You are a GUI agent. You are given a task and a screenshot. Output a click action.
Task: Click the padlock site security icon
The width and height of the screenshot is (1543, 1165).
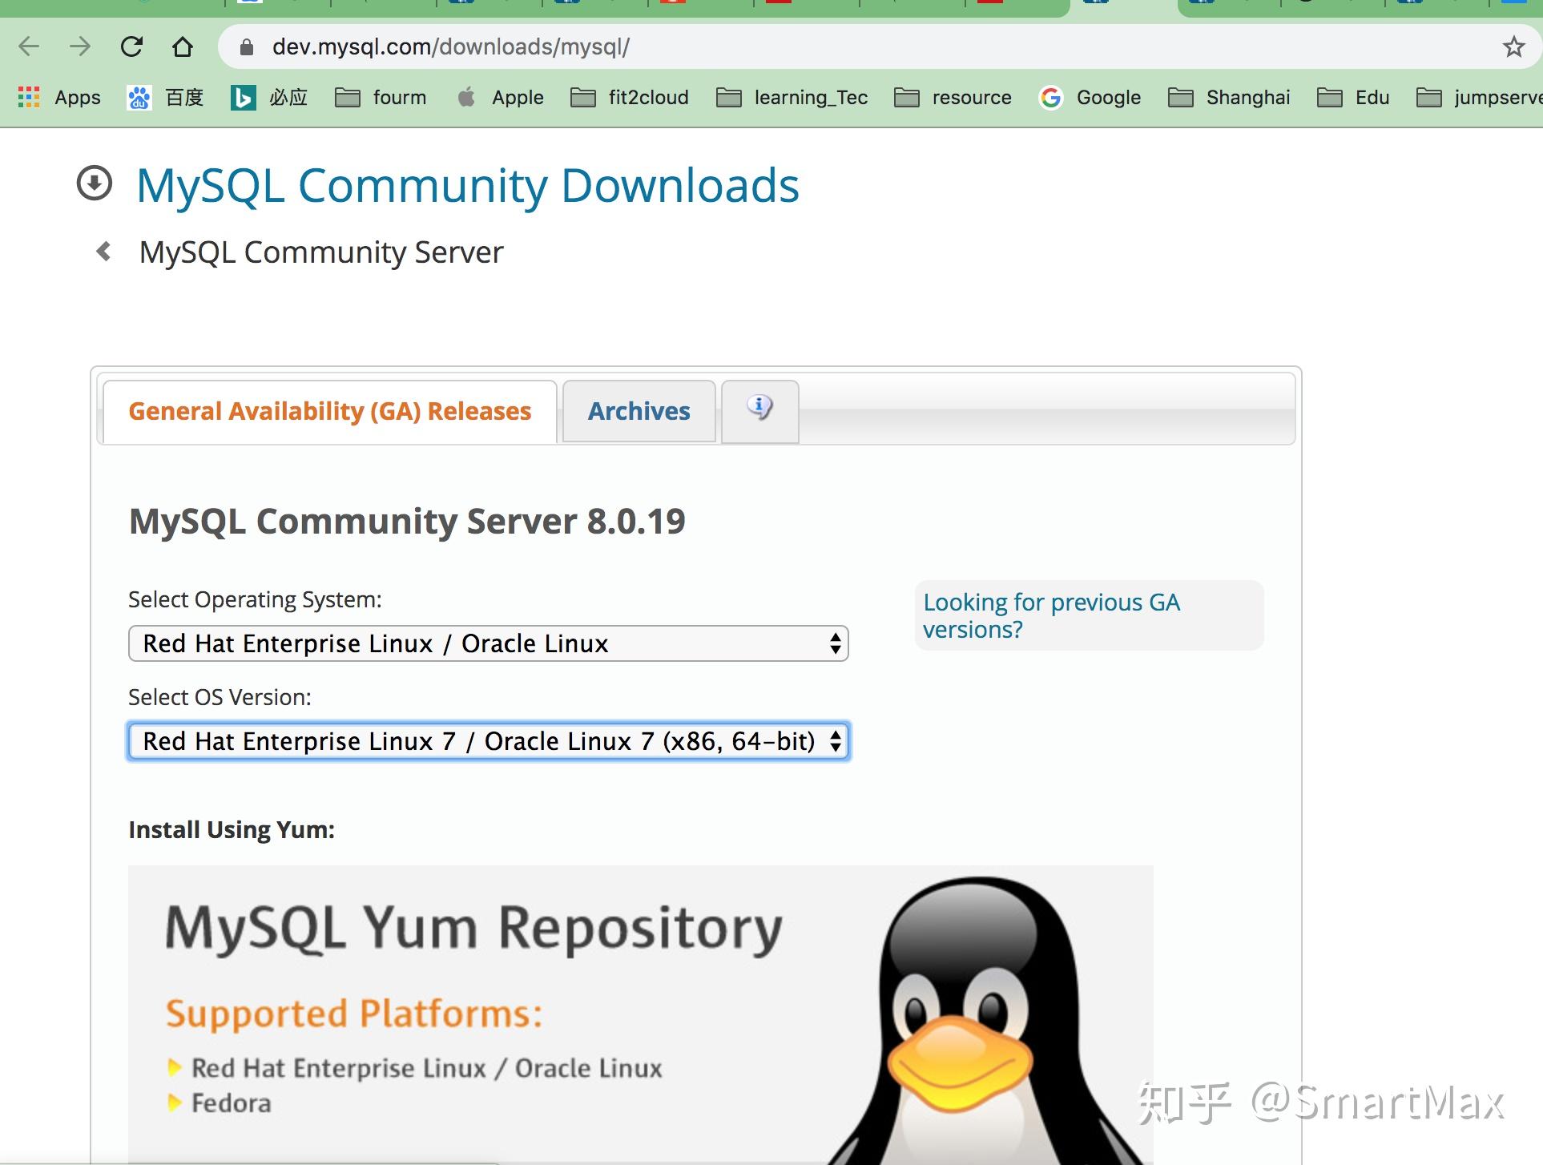pos(247,47)
